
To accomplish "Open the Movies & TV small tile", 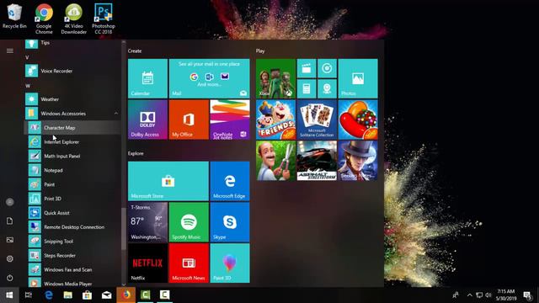I will click(307, 68).
